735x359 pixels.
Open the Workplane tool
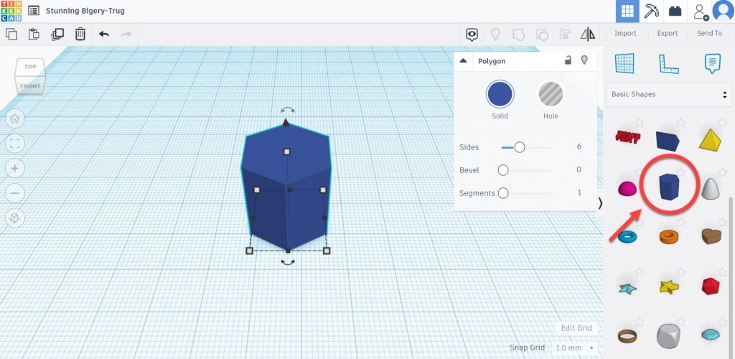click(x=625, y=63)
